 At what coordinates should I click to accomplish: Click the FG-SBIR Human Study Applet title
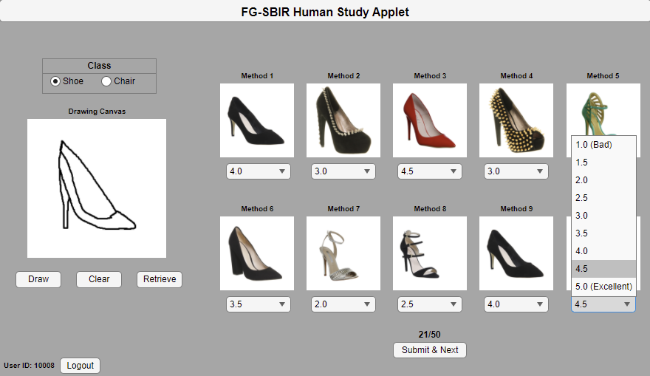[325, 12]
